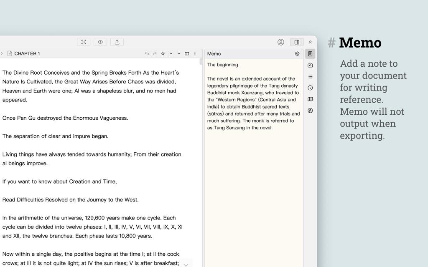Open the circled A panel icon

(x=310, y=111)
